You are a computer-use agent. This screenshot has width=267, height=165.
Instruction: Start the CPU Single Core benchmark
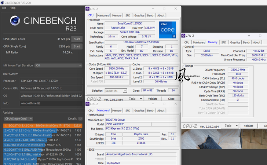77,47
